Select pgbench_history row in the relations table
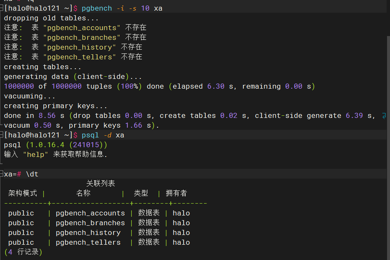Image resolution: width=390 pixels, height=260 pixels. point(88,233)
